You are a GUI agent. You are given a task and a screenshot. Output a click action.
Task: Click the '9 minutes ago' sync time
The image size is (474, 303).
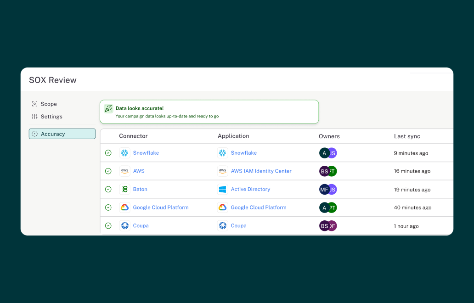411,153
